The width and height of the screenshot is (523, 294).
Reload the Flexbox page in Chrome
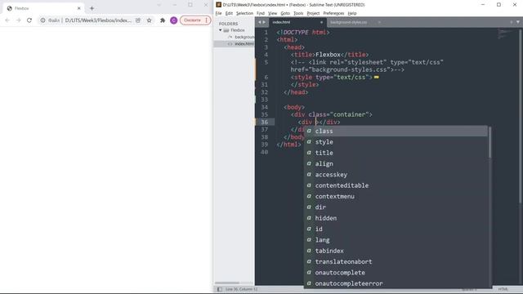29,20
